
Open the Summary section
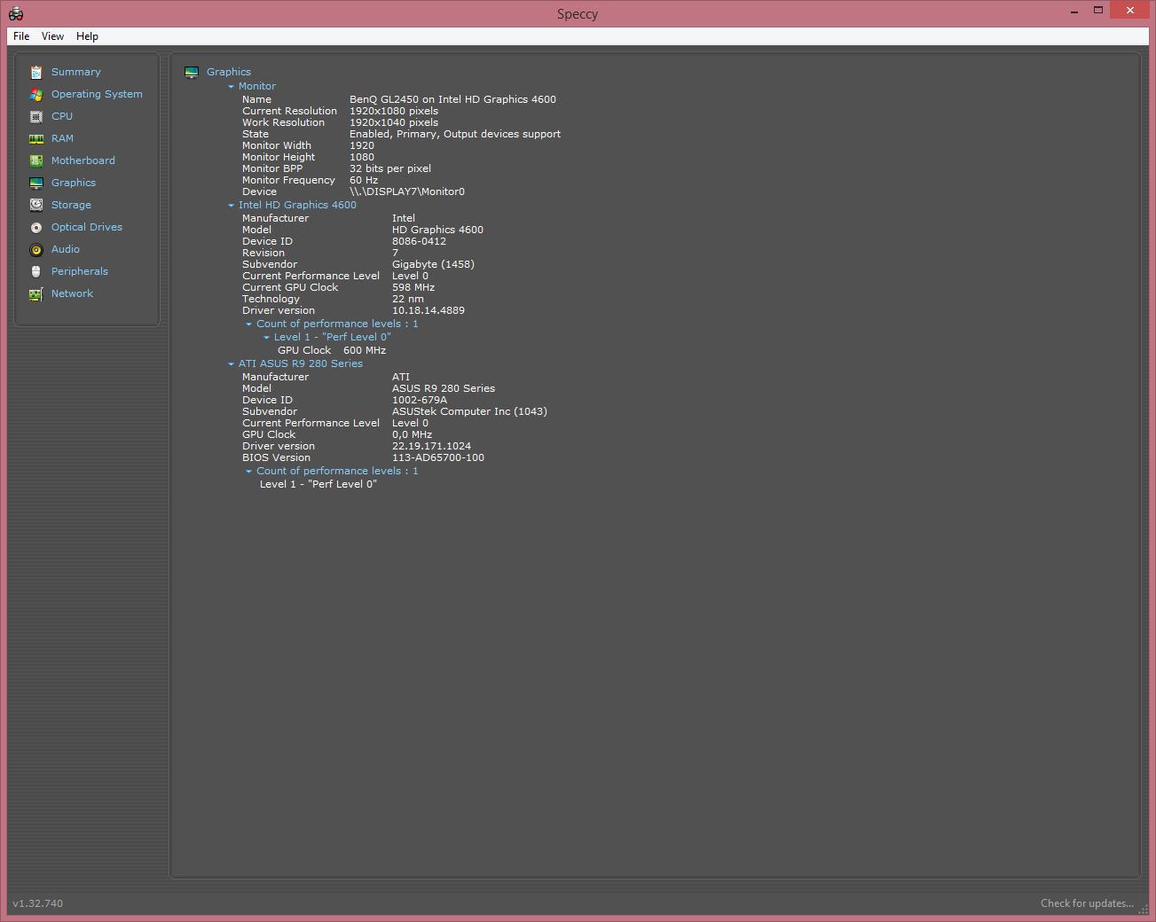click(x=75, y=72)
